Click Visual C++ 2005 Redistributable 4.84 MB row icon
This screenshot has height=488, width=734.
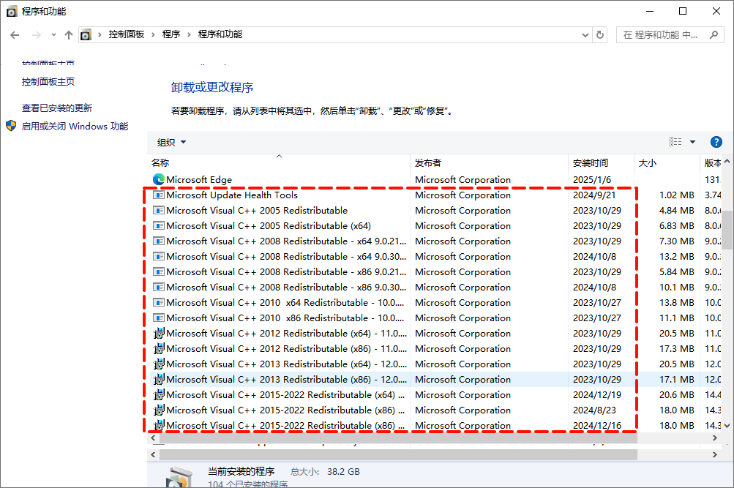[x=159, y=210]
